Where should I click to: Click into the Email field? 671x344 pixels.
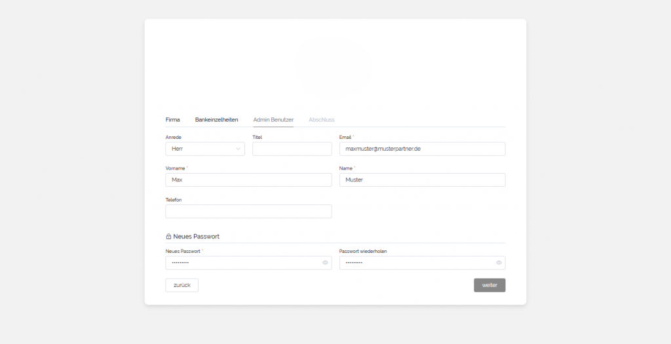pyautogui.click(x=422, y=149)
